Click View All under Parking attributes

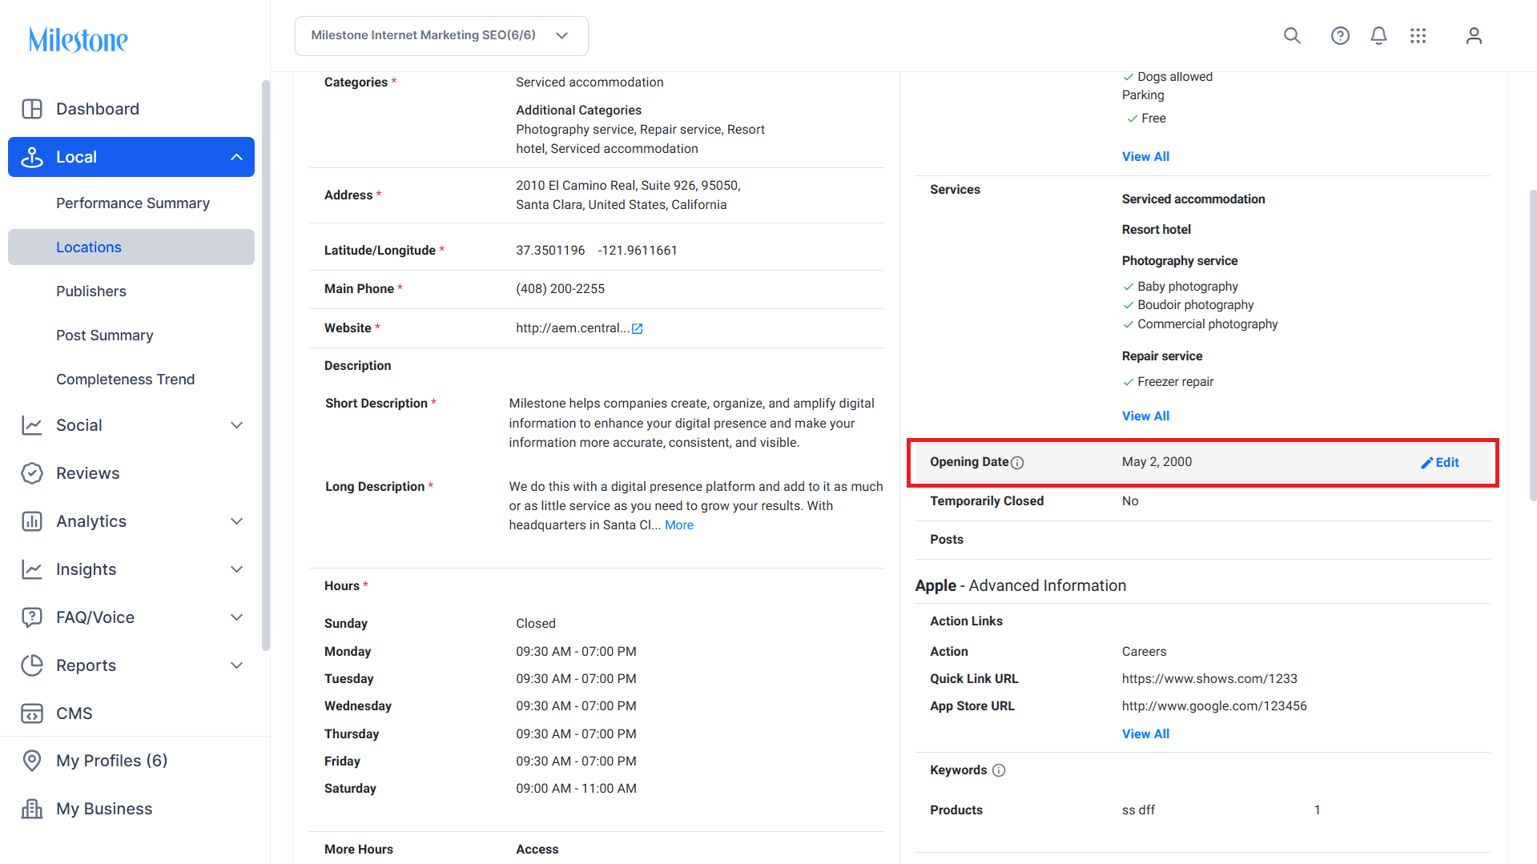(x=1145, y=157)
